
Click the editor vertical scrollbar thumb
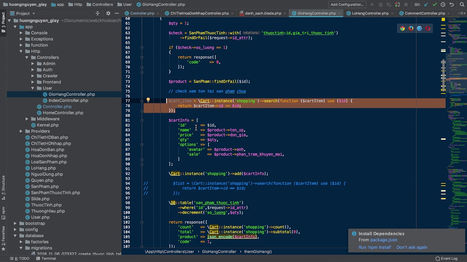click(443, 75)
